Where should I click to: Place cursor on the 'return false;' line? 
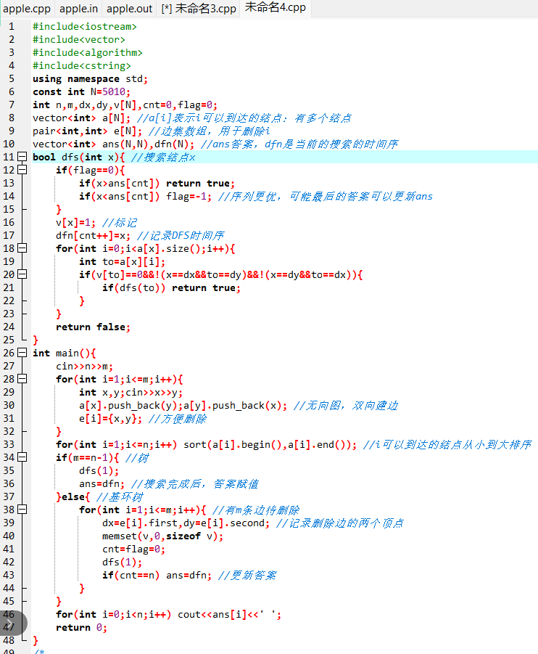tap(93, 327)
